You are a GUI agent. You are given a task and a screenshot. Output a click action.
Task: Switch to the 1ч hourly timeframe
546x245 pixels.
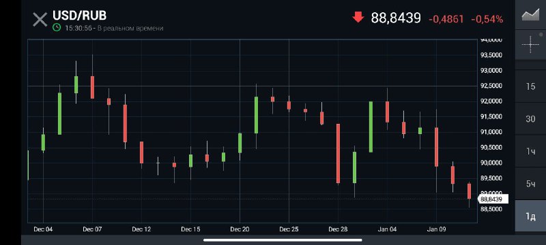click(530, 151)
